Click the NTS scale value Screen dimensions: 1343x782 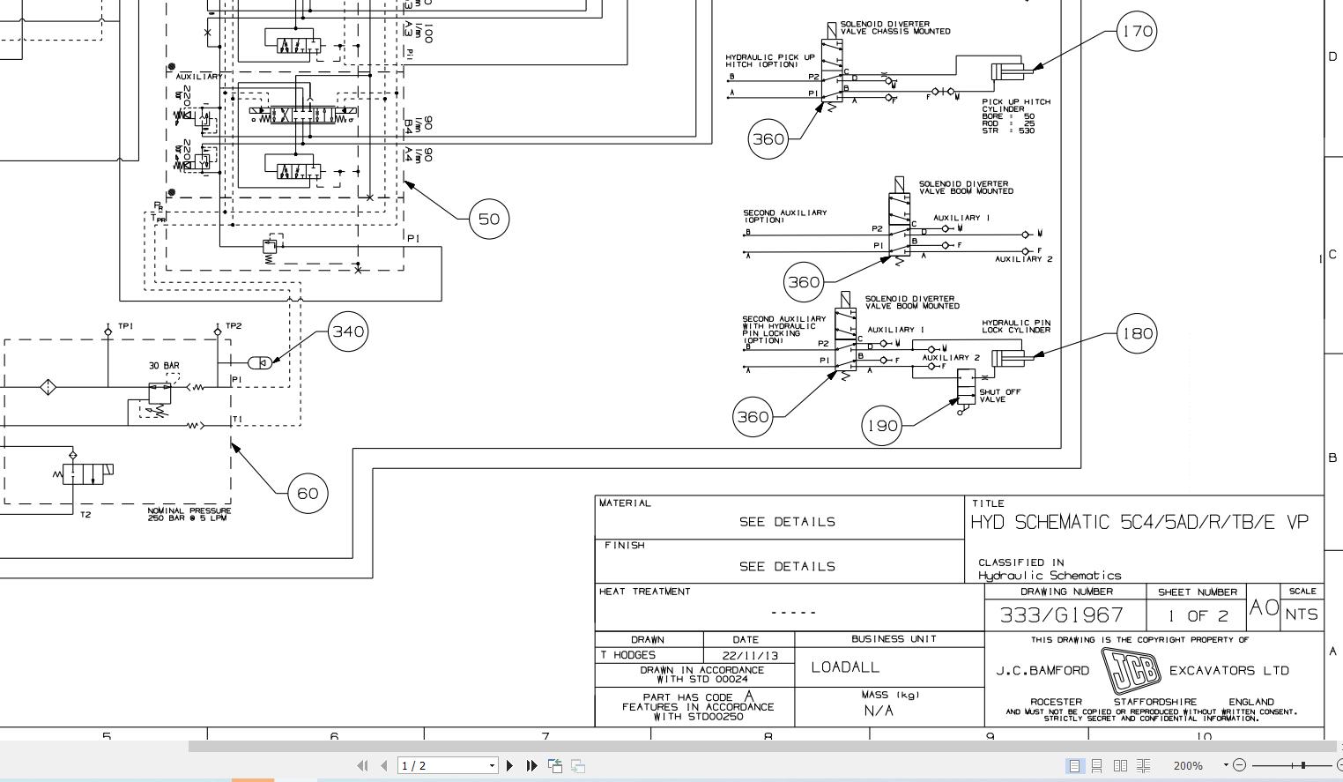1302,614
